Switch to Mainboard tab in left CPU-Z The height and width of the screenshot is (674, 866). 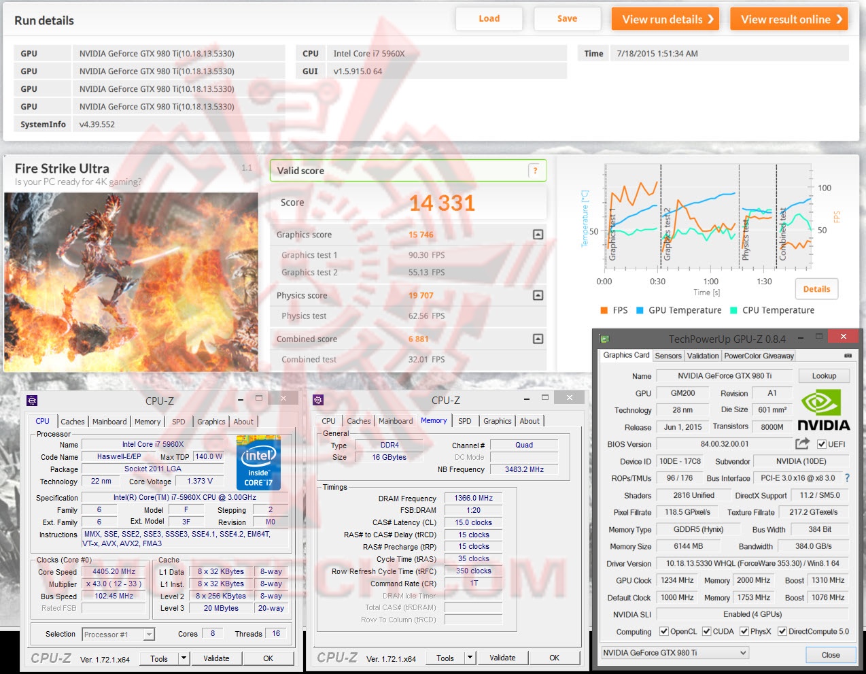109,422
